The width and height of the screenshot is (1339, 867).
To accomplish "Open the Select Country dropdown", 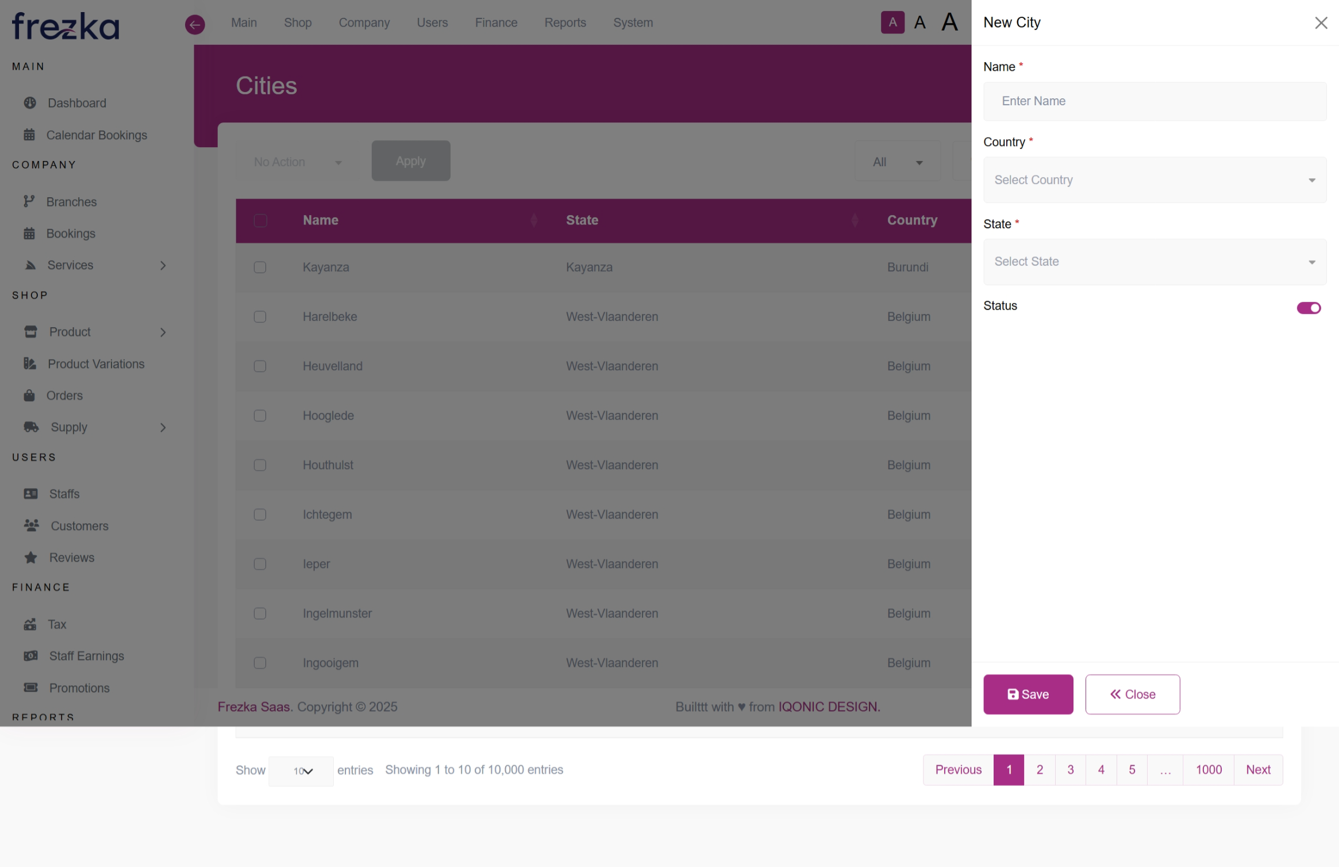I will click(x=1154, y=180).
